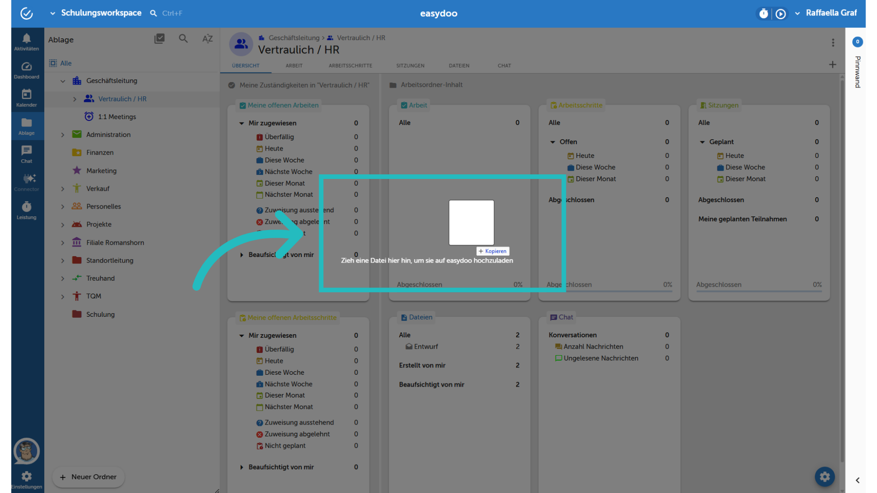
Task: Open the Chat card header
Action: (x=561, y=317)
